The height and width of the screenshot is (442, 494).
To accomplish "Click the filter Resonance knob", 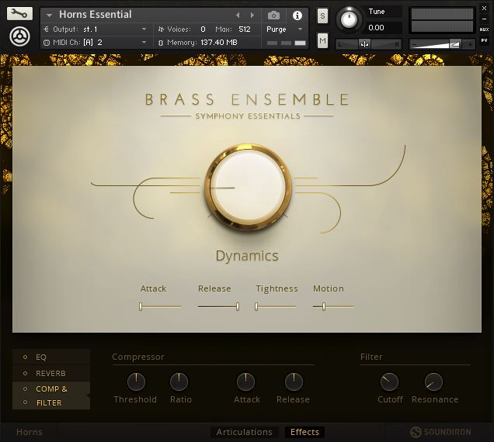I will pos(434,382).
